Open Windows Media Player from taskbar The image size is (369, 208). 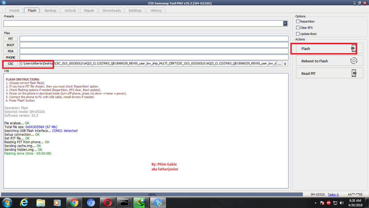tap(58, 203)
